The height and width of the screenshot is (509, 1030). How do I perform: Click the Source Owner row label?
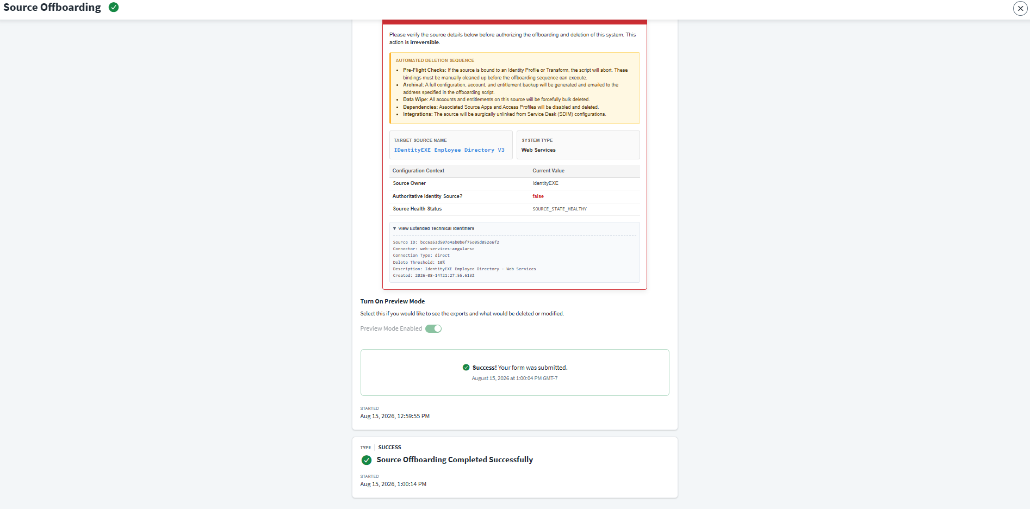[409, 183]
